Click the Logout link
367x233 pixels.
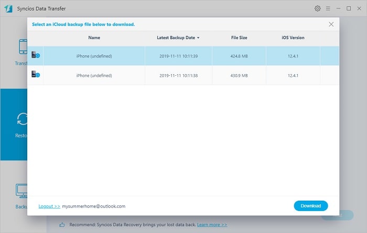pyautogui.click(x=49, y=206)
